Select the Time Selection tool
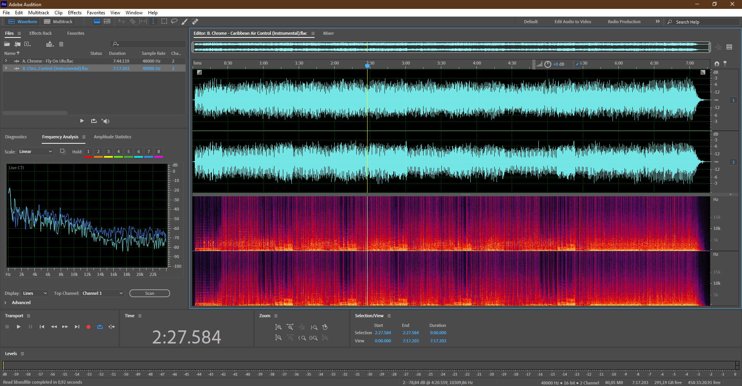The image size is (742, 386). (153, 22)
